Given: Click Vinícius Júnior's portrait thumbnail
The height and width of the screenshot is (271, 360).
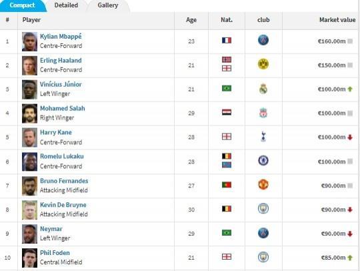Looking at the screenshot, I should pos(29,89).
